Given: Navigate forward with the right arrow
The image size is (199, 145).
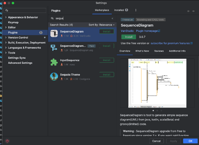Looking at the screenshot, I should click(x=193, y=11).
